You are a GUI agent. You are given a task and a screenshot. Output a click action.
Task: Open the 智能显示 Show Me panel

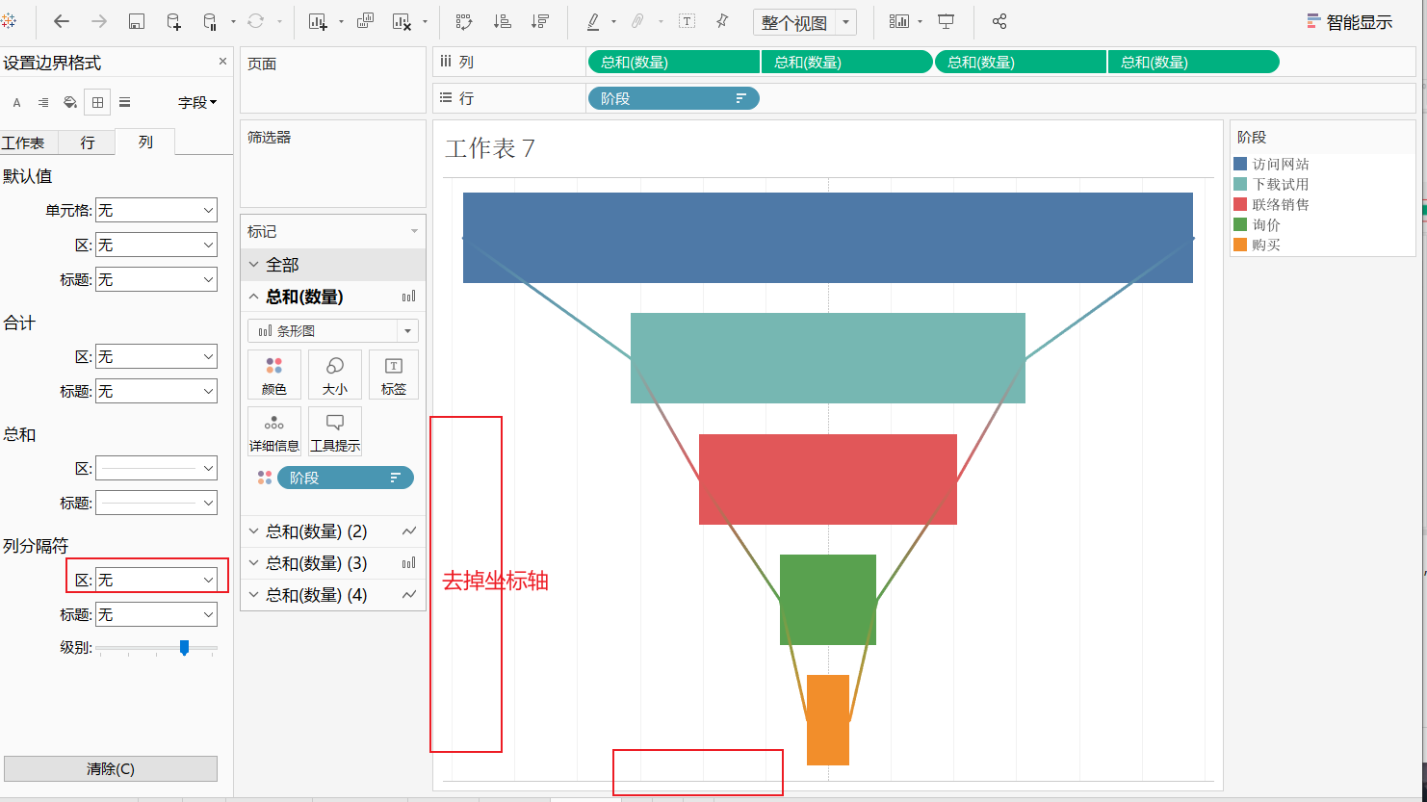point(1350,22)
